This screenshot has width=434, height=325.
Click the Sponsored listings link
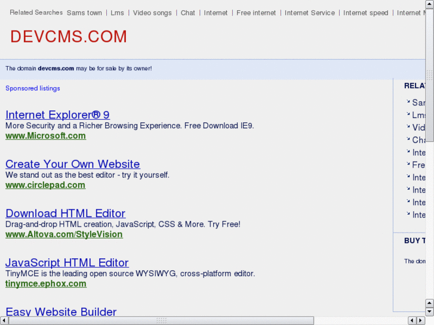coord(33,88)
